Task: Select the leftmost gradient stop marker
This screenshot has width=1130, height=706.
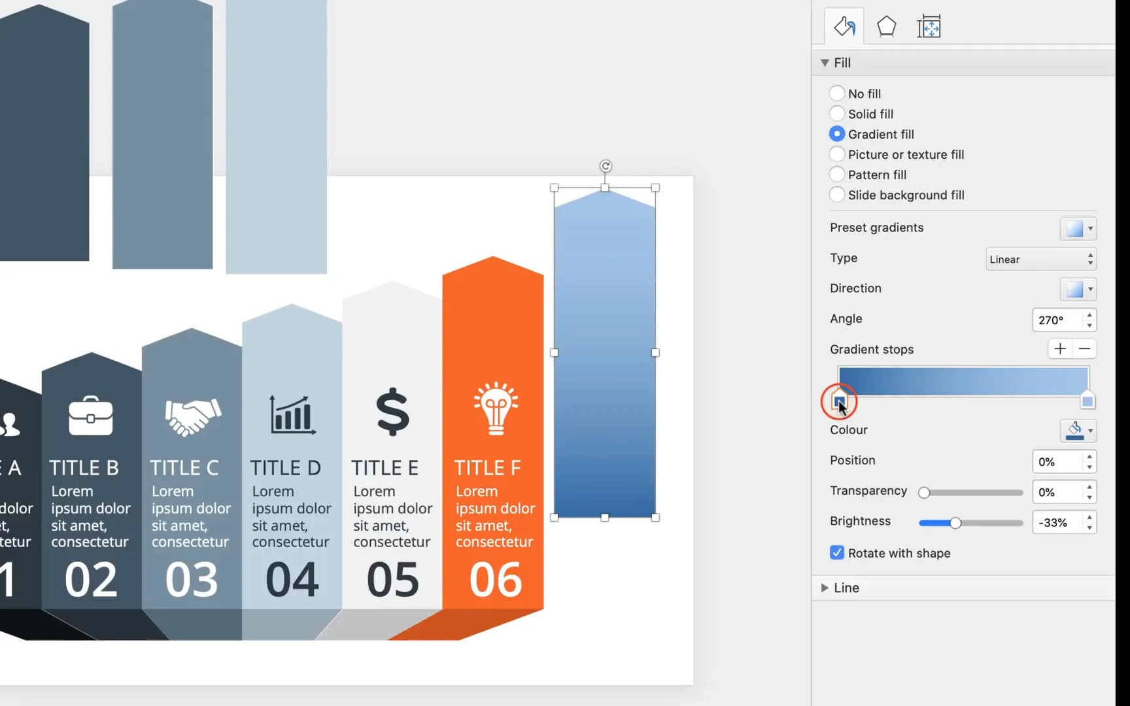Action: click(840, 399)
